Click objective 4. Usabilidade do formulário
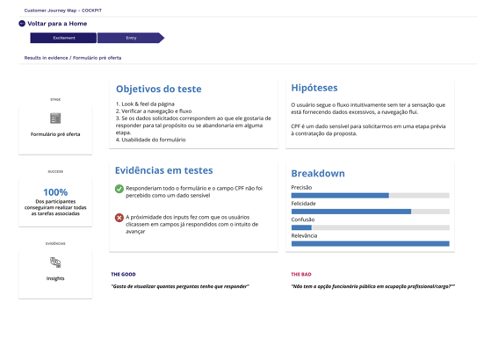 pyautogui.click(x=150, y=140)
